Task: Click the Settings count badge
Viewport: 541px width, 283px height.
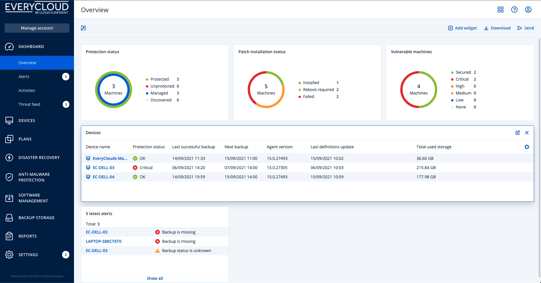Action: pos(66,255)
